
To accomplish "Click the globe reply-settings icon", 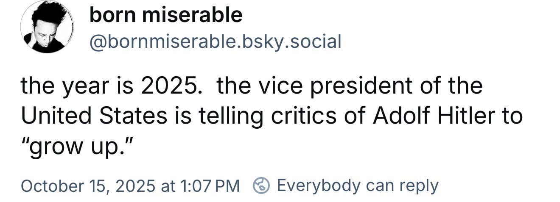I will [x=261, y=185].
